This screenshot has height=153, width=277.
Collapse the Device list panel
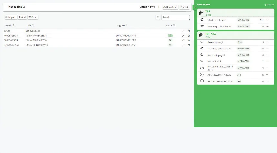195,7
